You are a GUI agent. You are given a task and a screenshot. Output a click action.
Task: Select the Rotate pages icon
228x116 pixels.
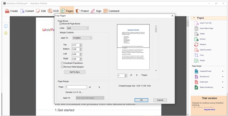196,60
